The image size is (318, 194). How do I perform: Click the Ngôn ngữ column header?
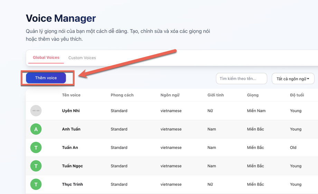170,95
